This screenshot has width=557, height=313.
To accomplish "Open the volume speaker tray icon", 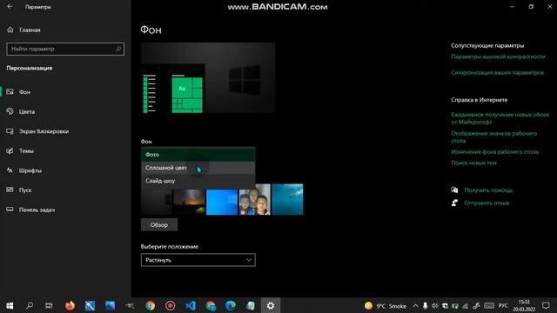I will 435,306.
